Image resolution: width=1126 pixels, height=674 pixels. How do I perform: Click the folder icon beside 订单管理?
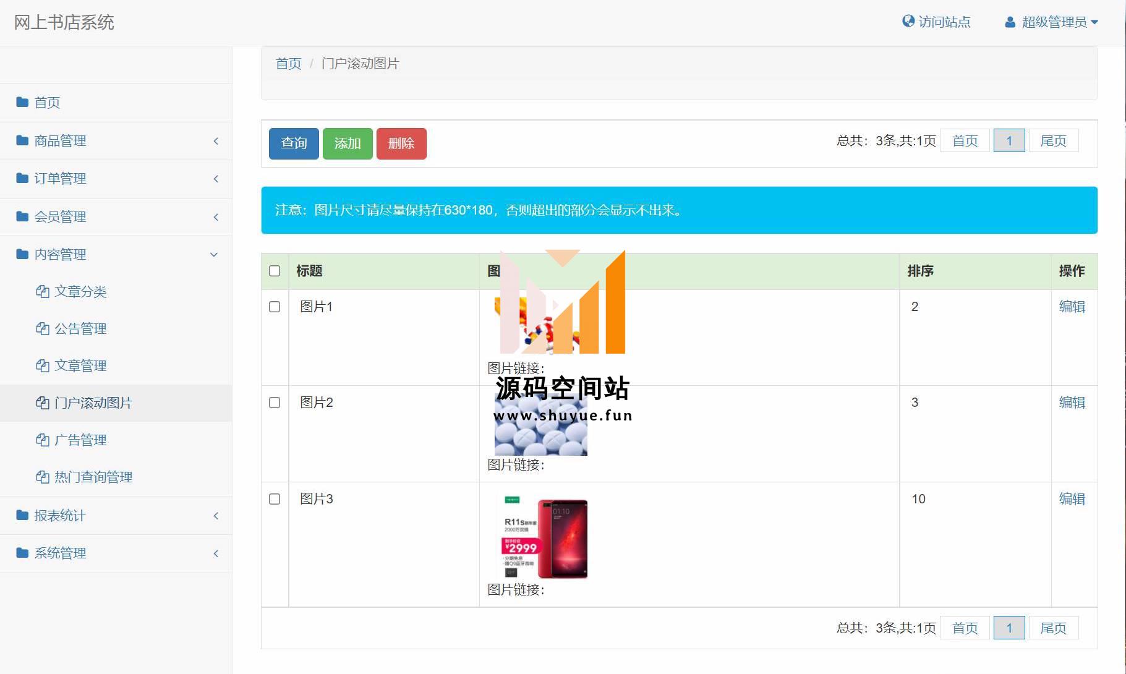(x=22, y=178)
